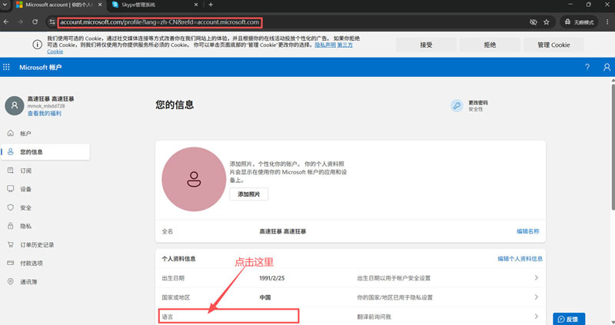Click the home icon beside 帐户
The image size is (615, 325).
point(11,133)
